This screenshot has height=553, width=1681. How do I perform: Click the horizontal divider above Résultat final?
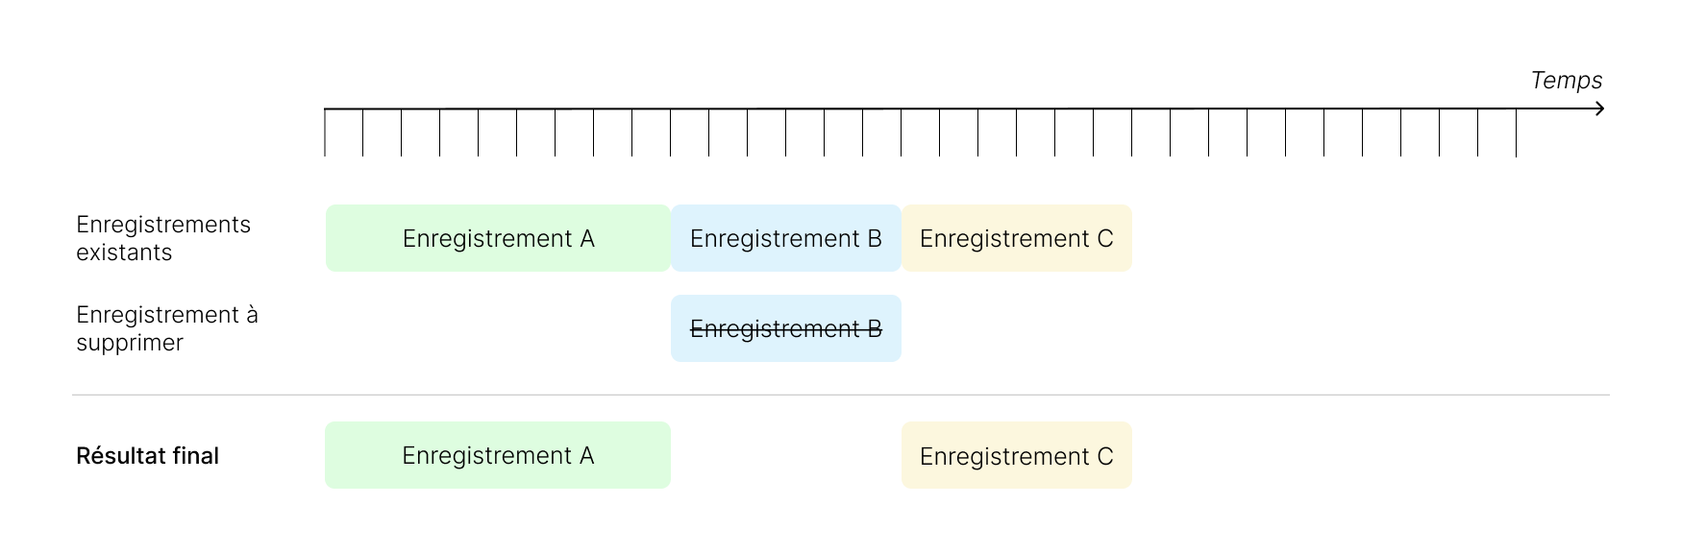(x=840, y=395)
